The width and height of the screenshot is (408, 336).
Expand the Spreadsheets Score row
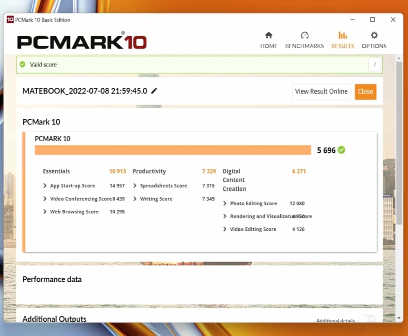click(x=135, y=186)
